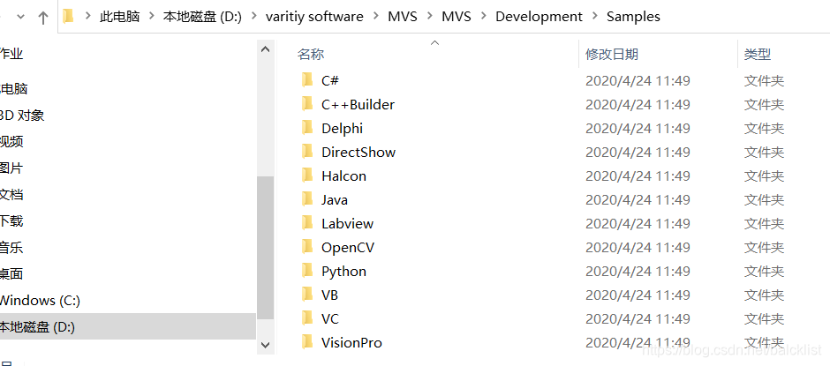This screenshot has height=366, width=830.
Task: Click the C++Builder folder icon
Action: click(307, 104)
